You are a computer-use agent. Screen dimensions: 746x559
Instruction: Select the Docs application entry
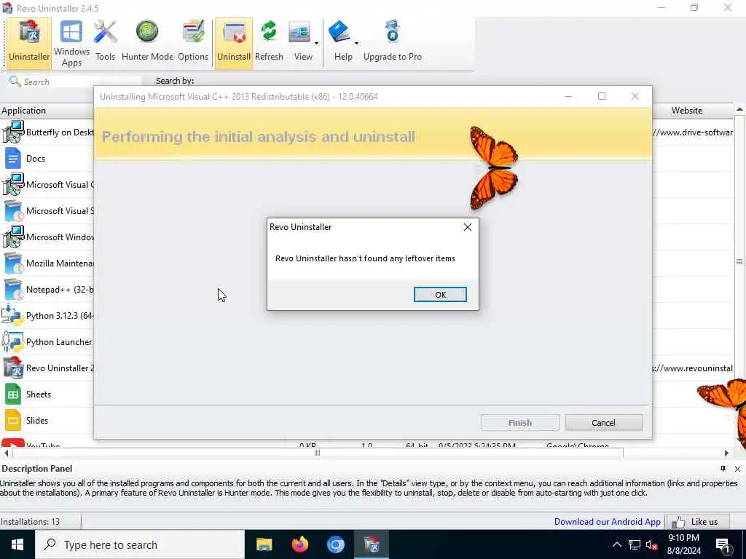[47, 158]
